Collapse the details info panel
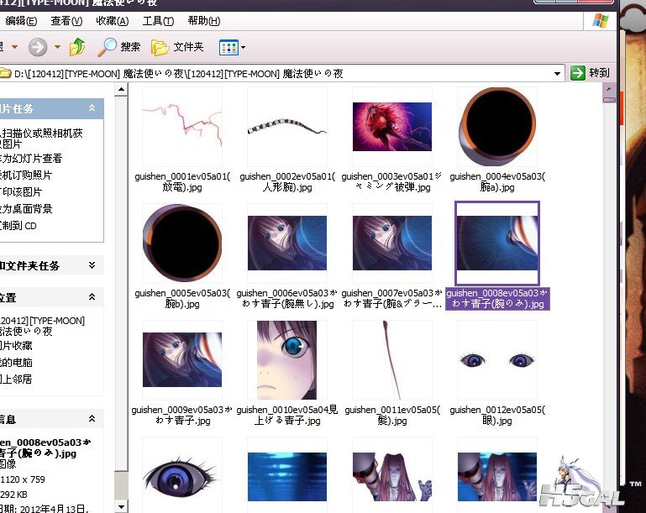 pyautogui.click(x=92, y=419)
